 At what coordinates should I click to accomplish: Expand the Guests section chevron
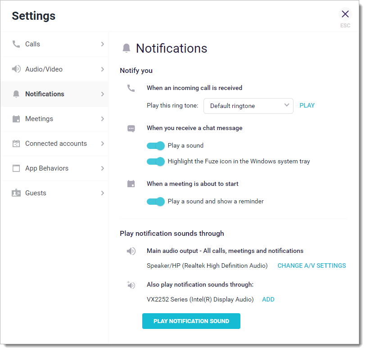[x=103, y=193]
